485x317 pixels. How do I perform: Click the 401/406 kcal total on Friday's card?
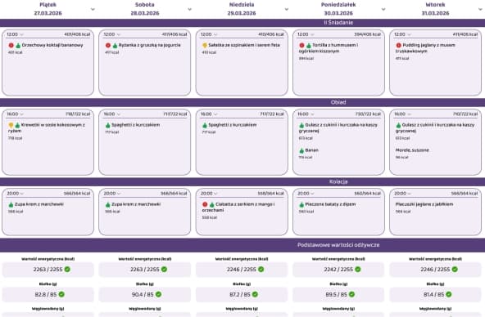pyautogui.click(x=77, y=34)
